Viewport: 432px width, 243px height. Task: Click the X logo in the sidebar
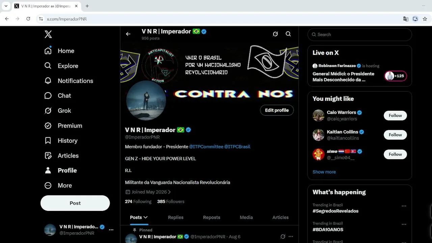click(48, 34)
